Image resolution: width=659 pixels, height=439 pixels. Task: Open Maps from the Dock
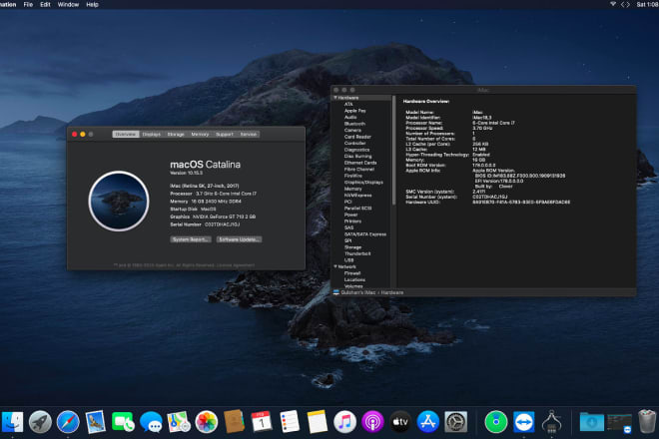179,422
